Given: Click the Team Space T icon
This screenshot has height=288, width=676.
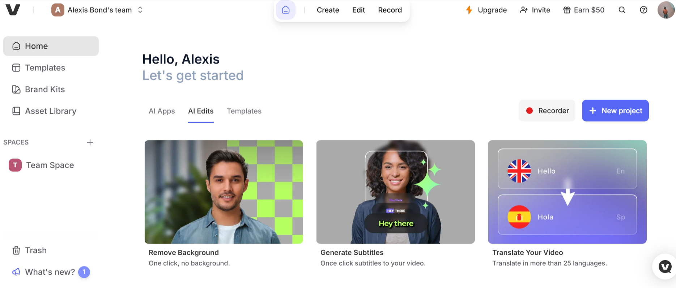Looking at the screenshot, I should [x=15, y=165].
